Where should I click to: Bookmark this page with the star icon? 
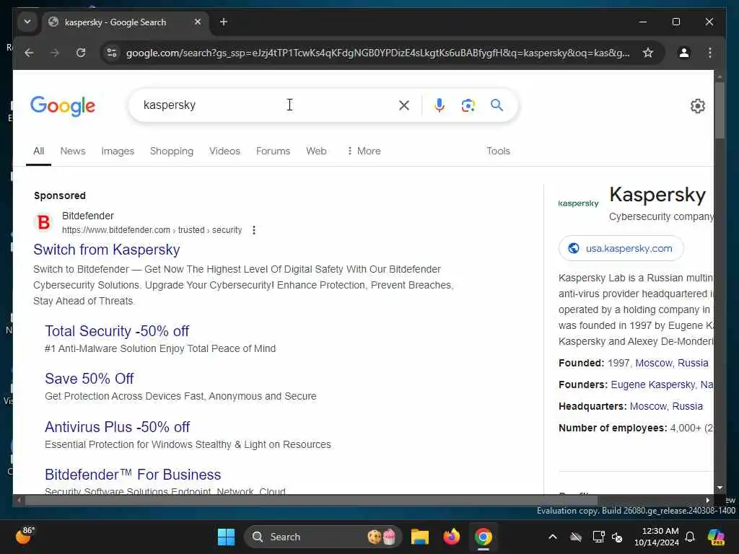(x=648, y=53)
